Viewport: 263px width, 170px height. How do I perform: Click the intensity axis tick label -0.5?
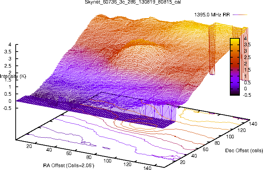(7, 108)
